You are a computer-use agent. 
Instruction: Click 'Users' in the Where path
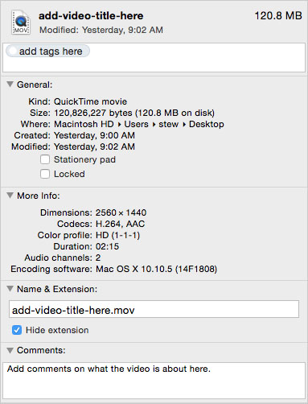[136, 124]
